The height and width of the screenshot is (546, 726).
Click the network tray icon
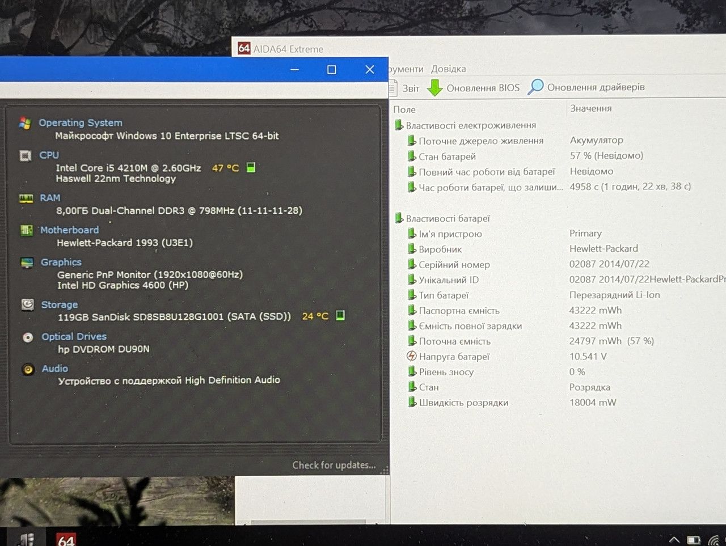714,540
